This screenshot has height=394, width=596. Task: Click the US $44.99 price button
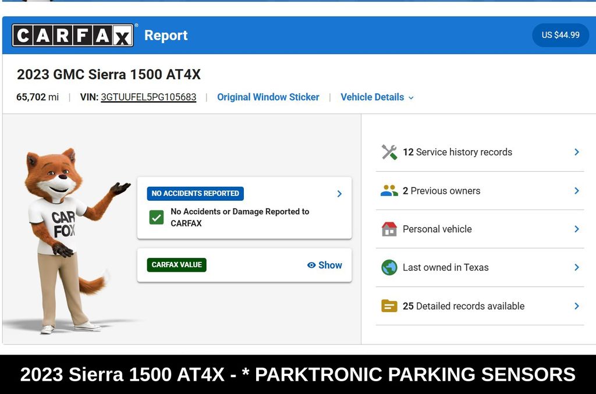pos(560,35)
